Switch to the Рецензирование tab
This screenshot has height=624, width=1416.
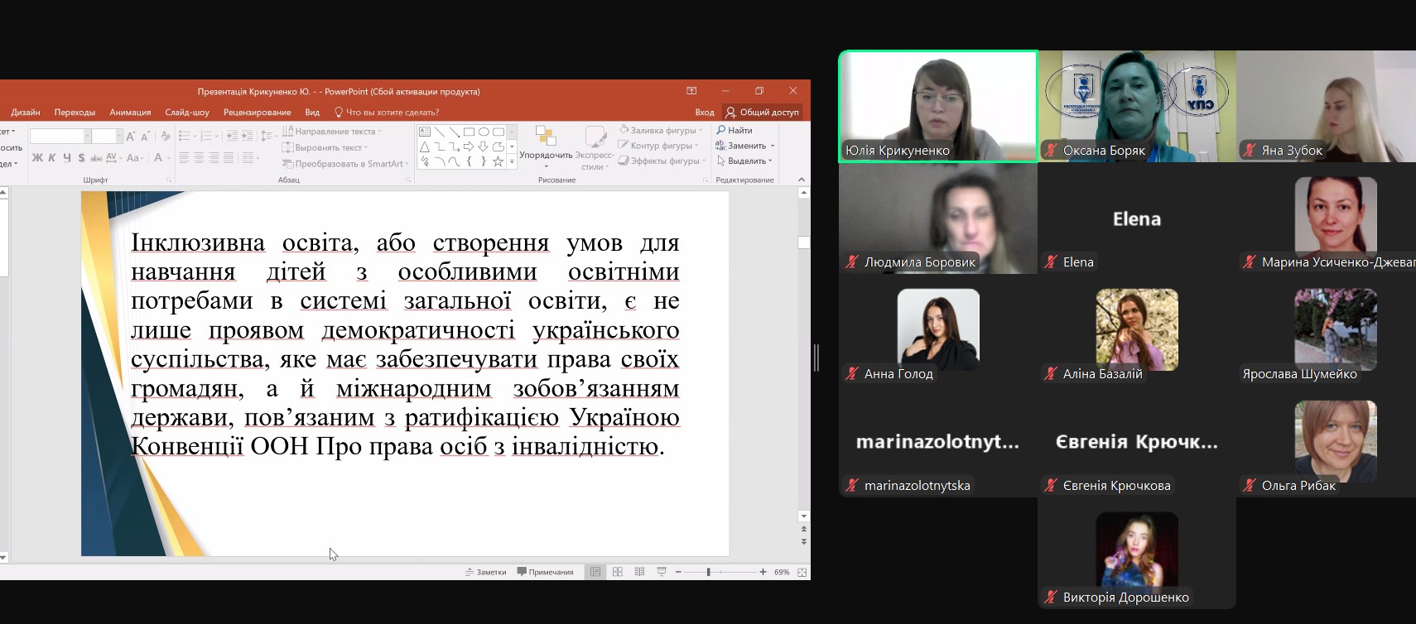tap(257, 113)
